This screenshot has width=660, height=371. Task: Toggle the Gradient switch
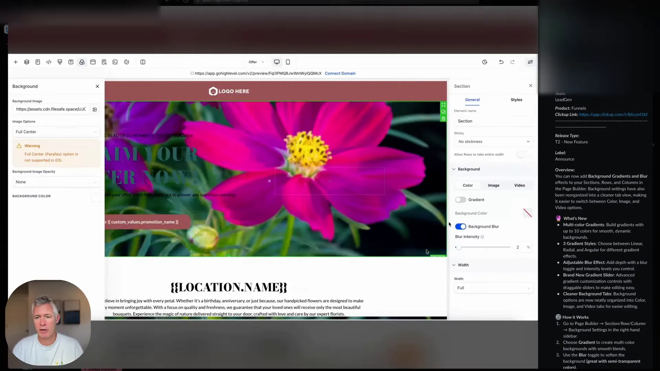[x=460, y=200]
